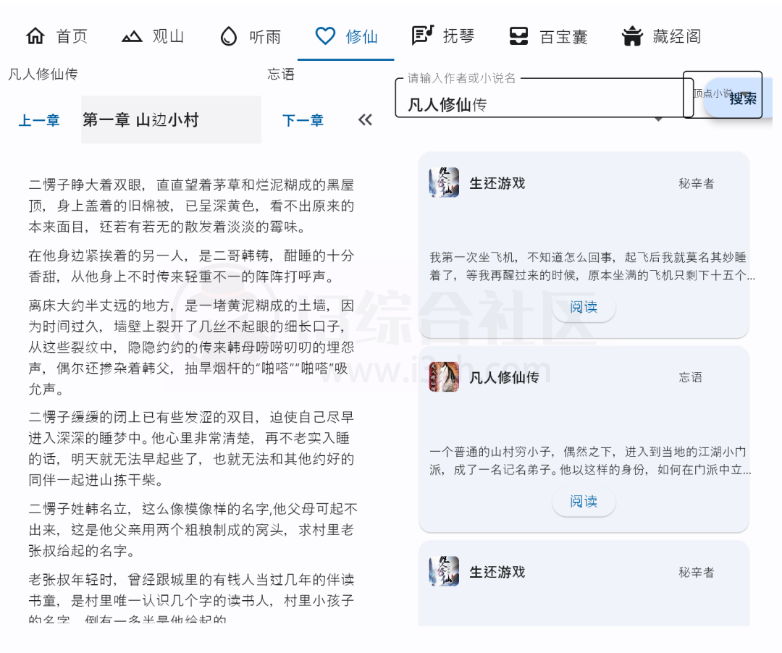Select the 修仙 tab
The width and height of the screenshot is (782, 653).
click(x=346, y=36)
